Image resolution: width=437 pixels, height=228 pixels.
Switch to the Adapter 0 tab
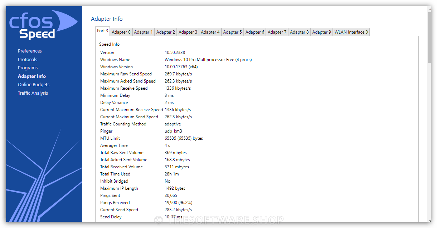click(121, 32)
